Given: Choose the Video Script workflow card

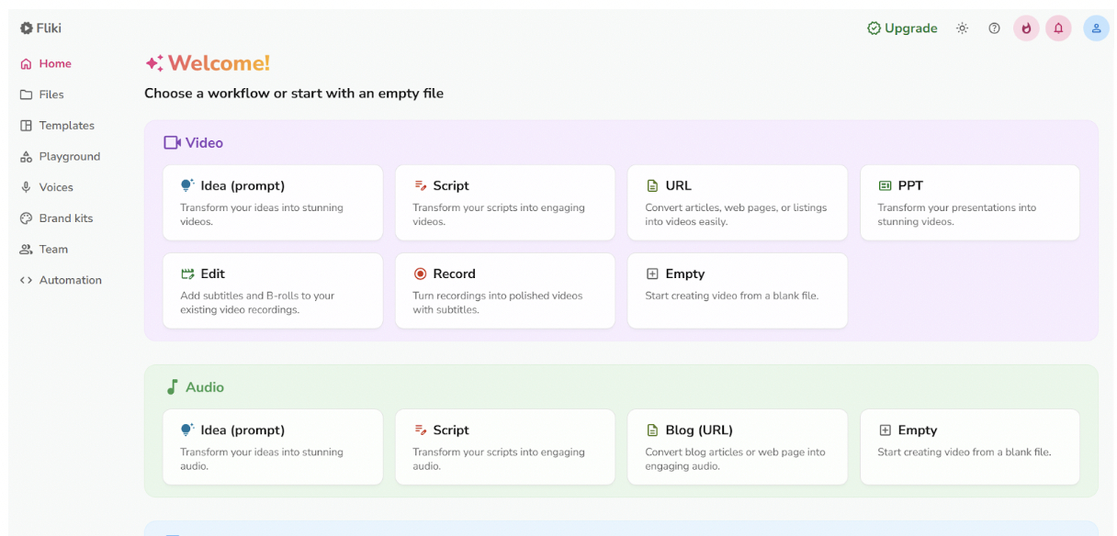Looking at the screenshot, I should (x=505, y=203).
